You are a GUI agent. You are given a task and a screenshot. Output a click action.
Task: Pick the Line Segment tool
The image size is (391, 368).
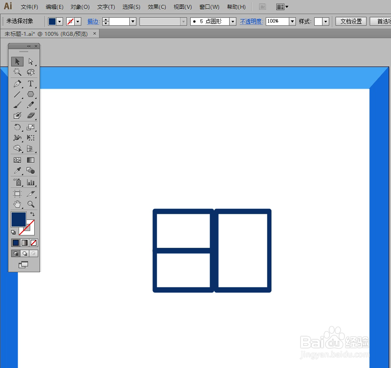click(x=17, y=94)
